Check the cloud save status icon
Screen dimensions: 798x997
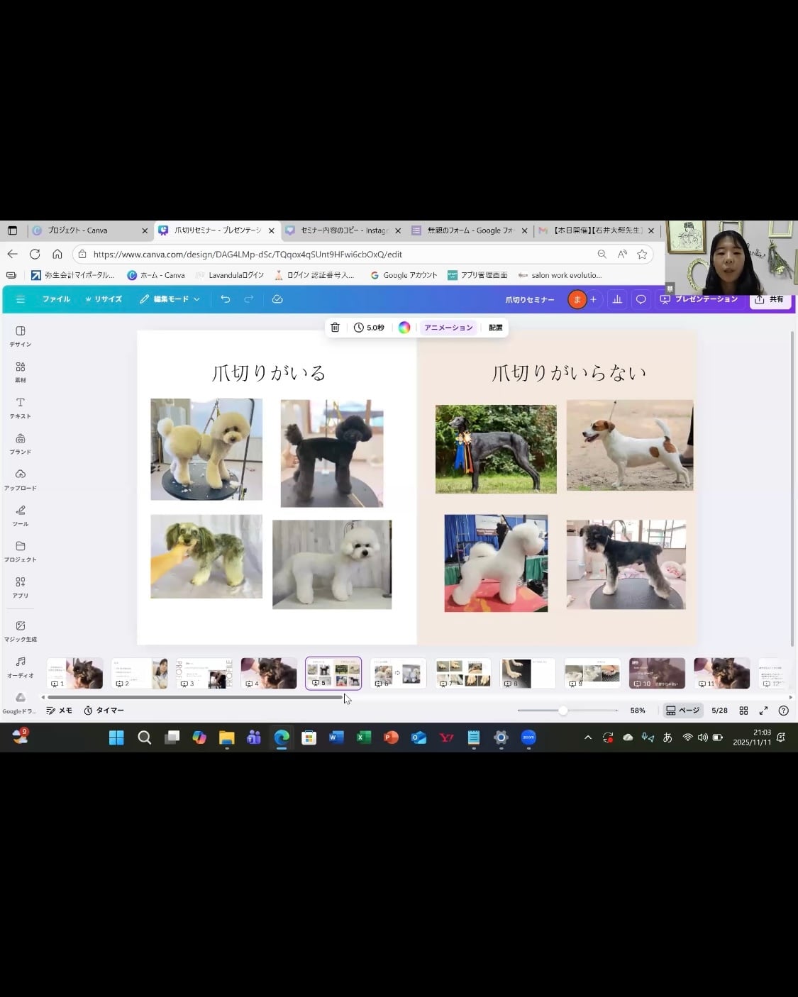point(277,299)
